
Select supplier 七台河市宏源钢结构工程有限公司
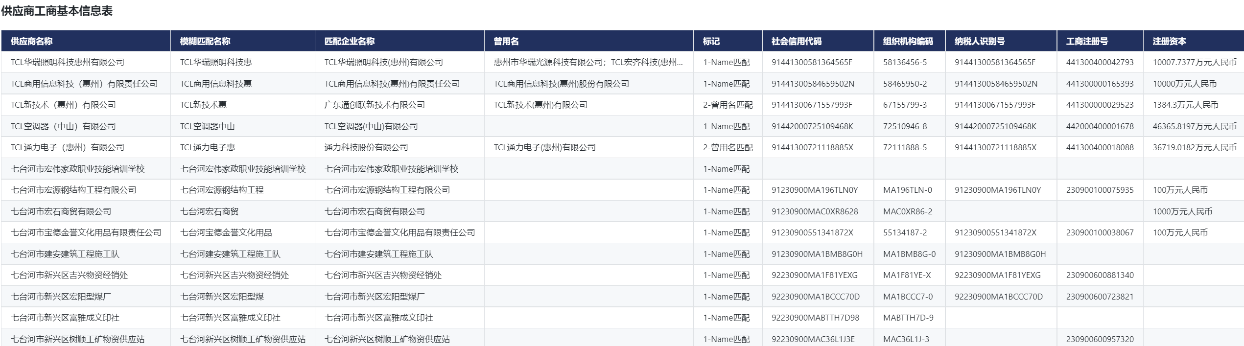[x=73, y=190]
